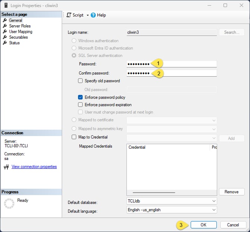Click the Securables page icon
The width and height of the screenshot is (250, 232).
[5, 37]
